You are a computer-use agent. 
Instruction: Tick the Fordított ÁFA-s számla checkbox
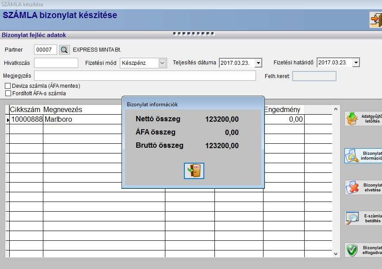8,93
